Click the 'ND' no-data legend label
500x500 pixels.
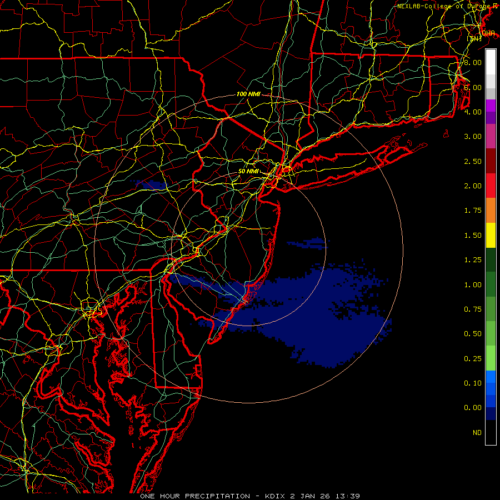click(477, 433)
